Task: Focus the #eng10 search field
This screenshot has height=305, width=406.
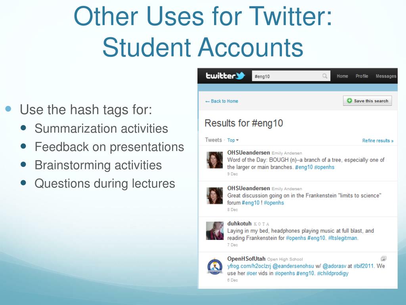Action: 291,76
